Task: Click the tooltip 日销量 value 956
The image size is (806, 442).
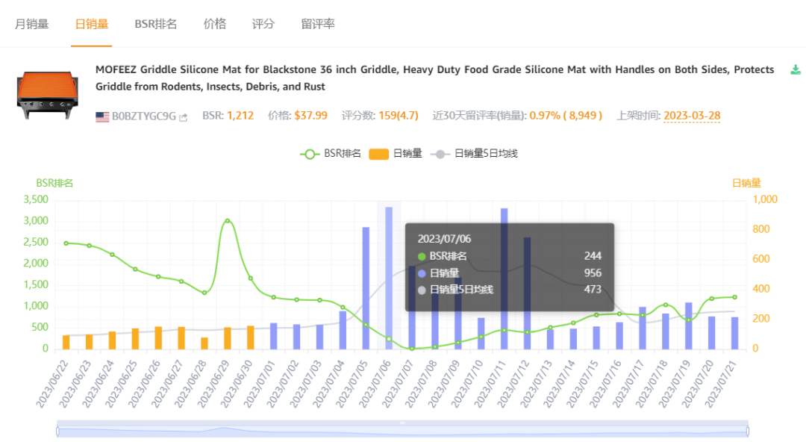Action: [593, 273]
